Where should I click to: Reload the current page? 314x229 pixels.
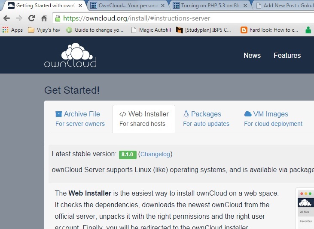coord(31,18)
